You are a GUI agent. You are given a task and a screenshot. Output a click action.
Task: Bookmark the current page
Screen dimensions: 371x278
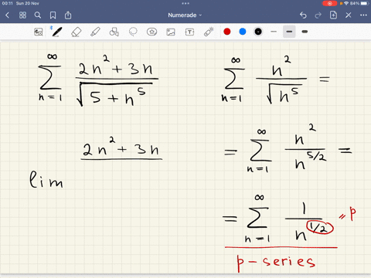click(53, 15)
